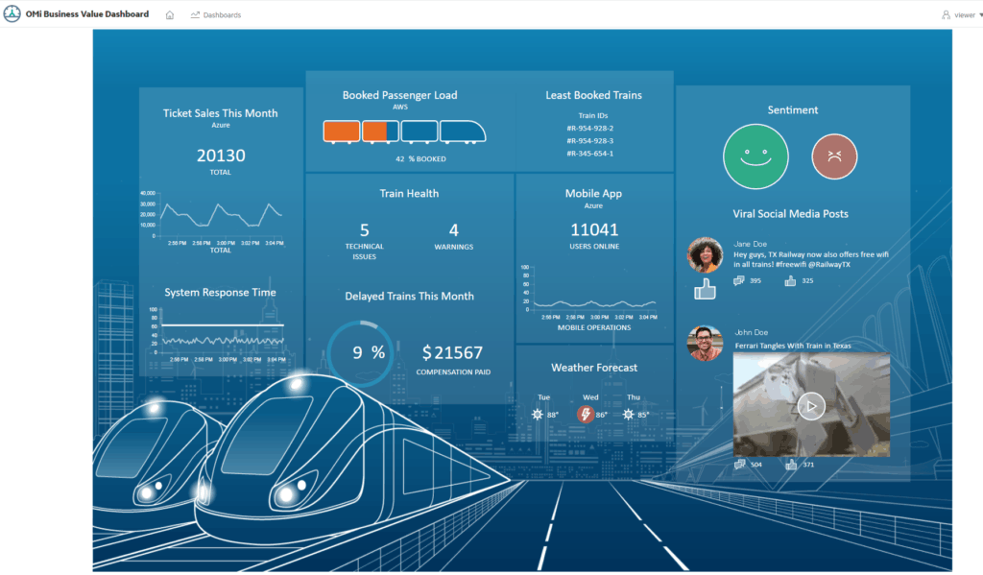This screenshot has width=983, height=575.
Task: Play the Ferrari Tangles With Train video
Action: coord(810,405)
